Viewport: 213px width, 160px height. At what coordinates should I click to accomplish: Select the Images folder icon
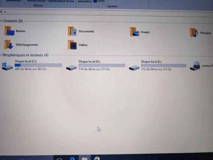[134, 32]
